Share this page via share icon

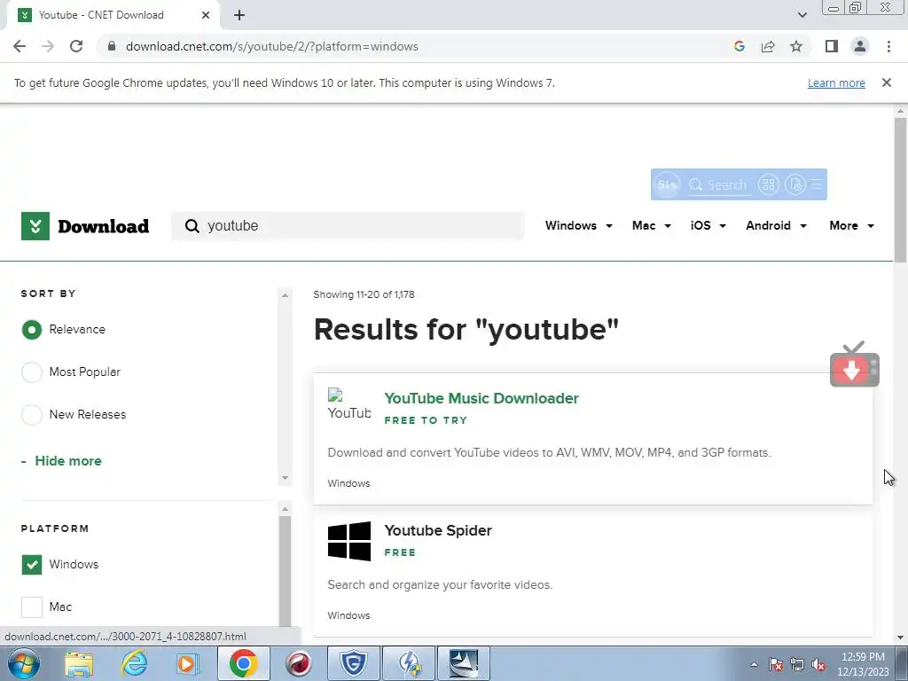pos(768,46)
